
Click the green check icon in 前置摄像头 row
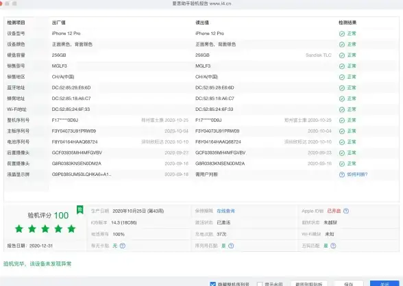pos(341,164)
